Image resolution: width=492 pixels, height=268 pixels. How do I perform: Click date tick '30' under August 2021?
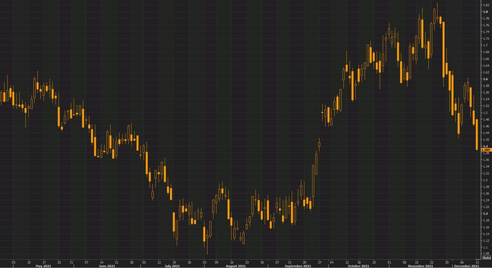click(262, 262)
